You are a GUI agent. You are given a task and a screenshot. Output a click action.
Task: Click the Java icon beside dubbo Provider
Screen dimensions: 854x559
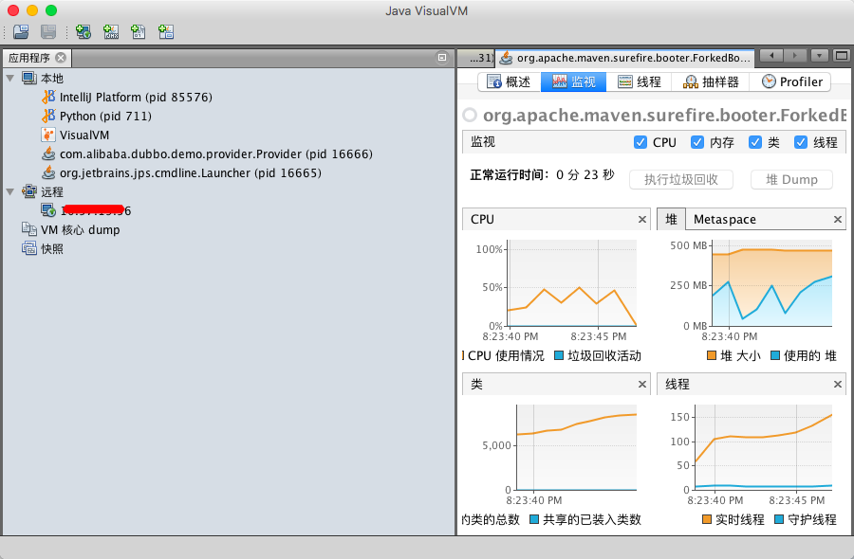pos(48,153)
